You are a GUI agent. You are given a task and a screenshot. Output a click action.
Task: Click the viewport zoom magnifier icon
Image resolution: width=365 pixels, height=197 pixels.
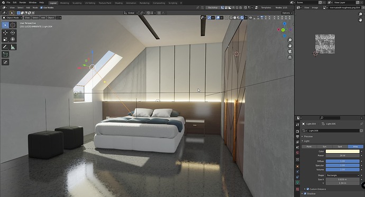[290, 40]
